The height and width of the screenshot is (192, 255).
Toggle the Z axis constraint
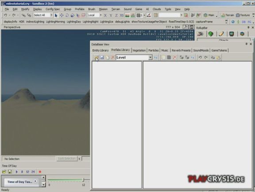[116, 15]
